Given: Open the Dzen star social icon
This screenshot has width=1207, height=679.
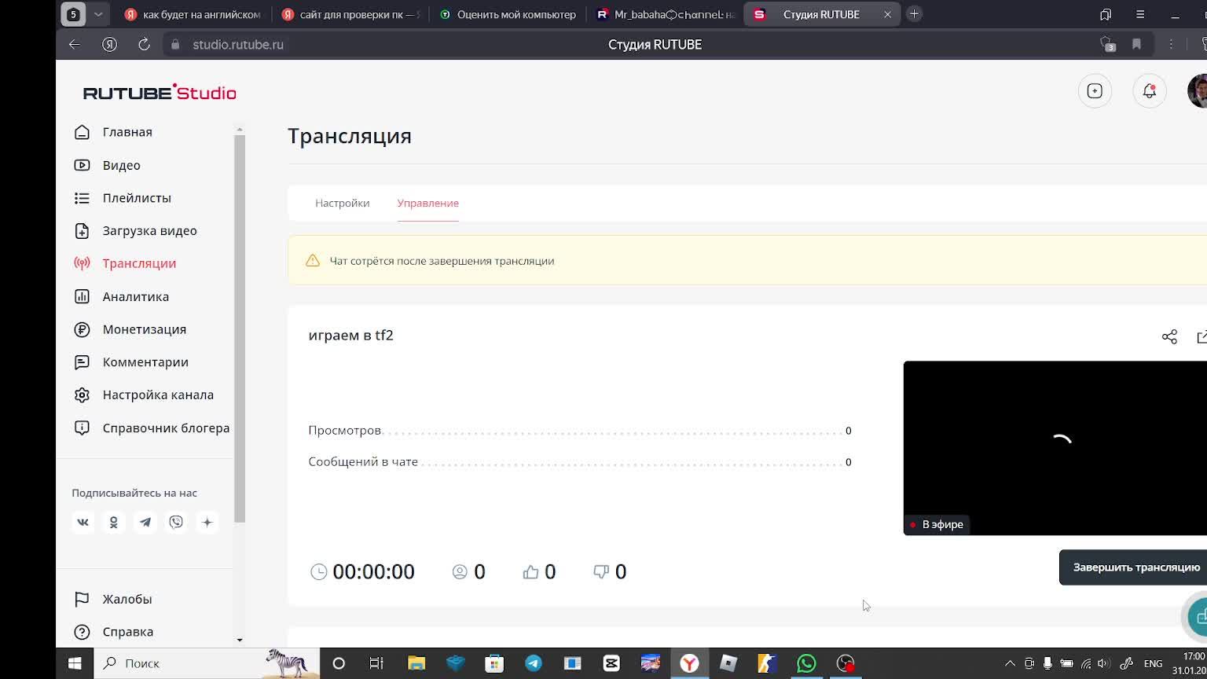Looking at the screenshot, I should point(207,522).
